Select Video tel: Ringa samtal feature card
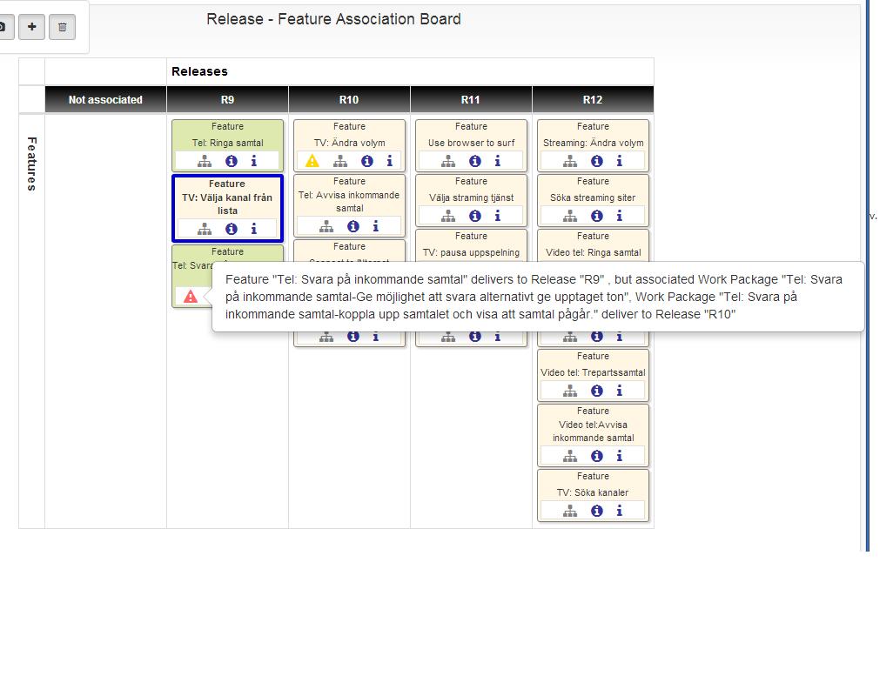The width and height of the screenshot is (893, 696). pos(593,246)
